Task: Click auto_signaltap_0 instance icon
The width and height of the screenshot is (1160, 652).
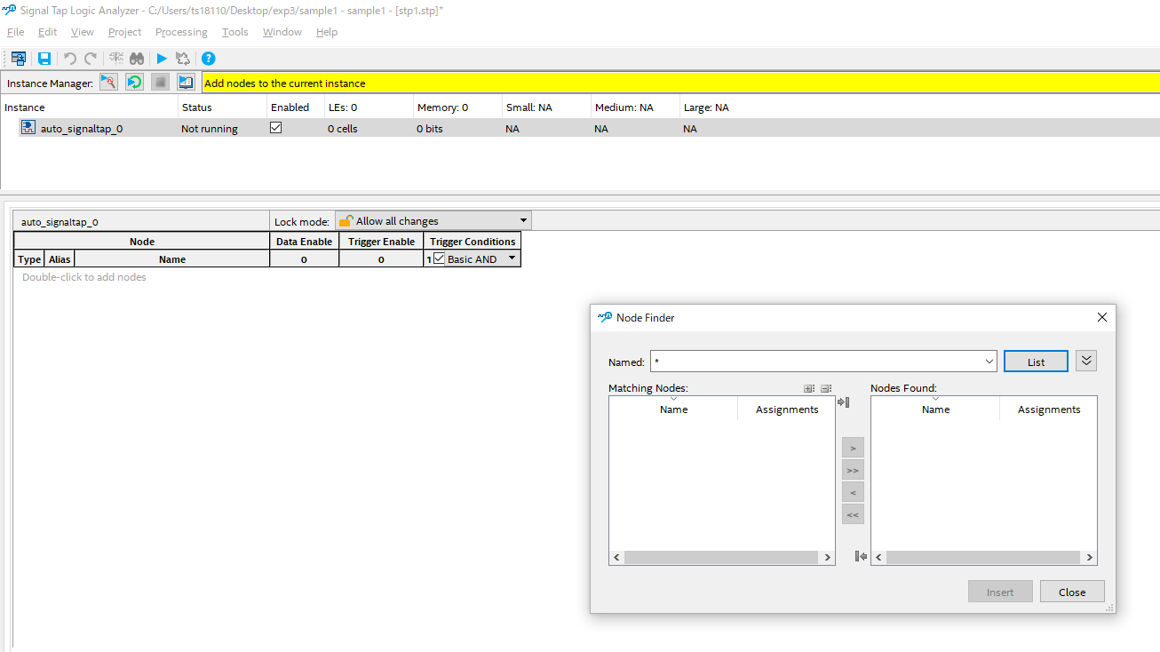Action: click(28, 128)
